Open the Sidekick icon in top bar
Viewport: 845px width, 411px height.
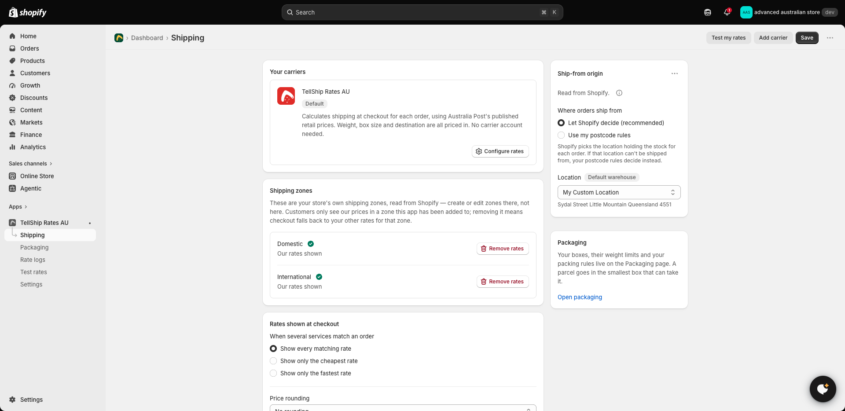click(x=708, y=12)
